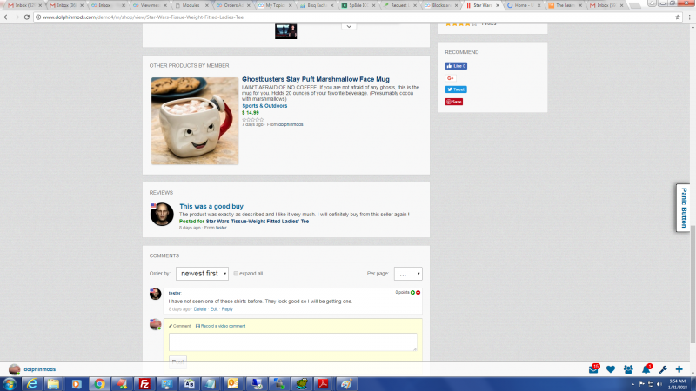Switch to the Home browser tab
Viewport: 696px width, 391px height.
point(524,5)
